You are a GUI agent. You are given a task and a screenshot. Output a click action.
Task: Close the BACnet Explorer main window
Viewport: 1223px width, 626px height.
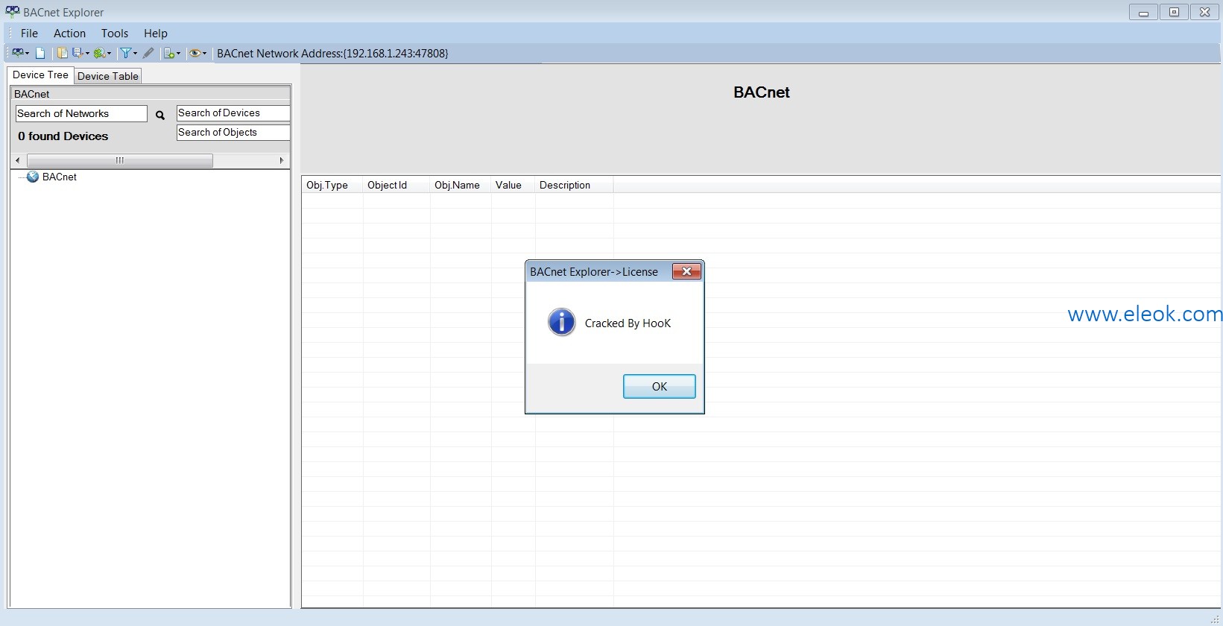(x=1204, y=12)
